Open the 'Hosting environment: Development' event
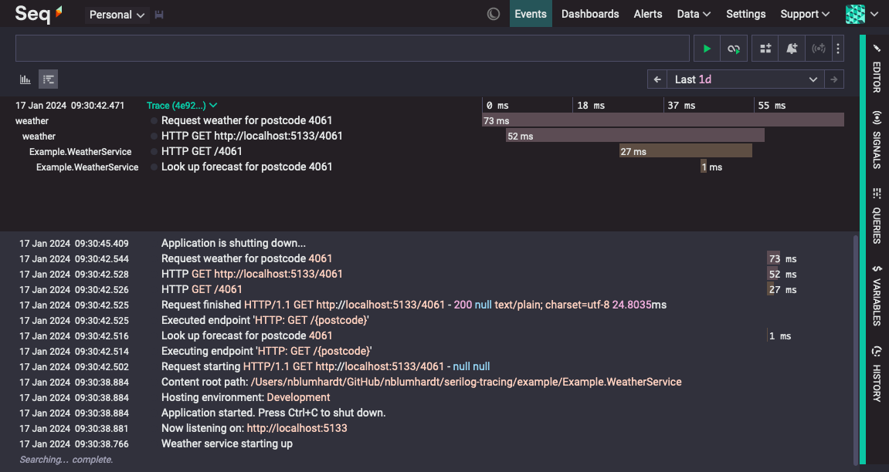Image resolution: width=889 pixels, height=472 pixels. click(246, 397)
